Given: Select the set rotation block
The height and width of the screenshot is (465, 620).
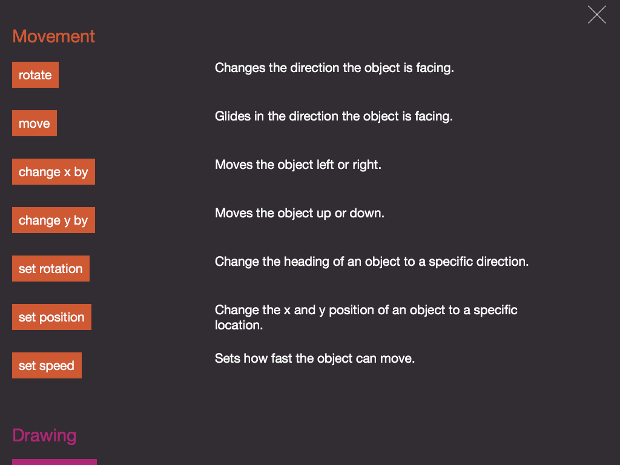Looking at the screenshot, I should point(51,269).
